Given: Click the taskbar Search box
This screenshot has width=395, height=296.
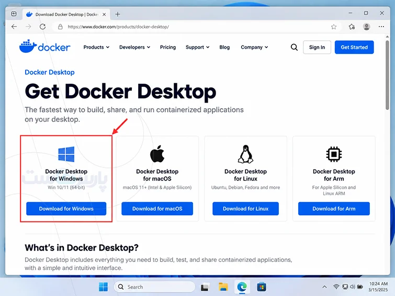Looking at the screenshot, I should (x=154, y=287).
